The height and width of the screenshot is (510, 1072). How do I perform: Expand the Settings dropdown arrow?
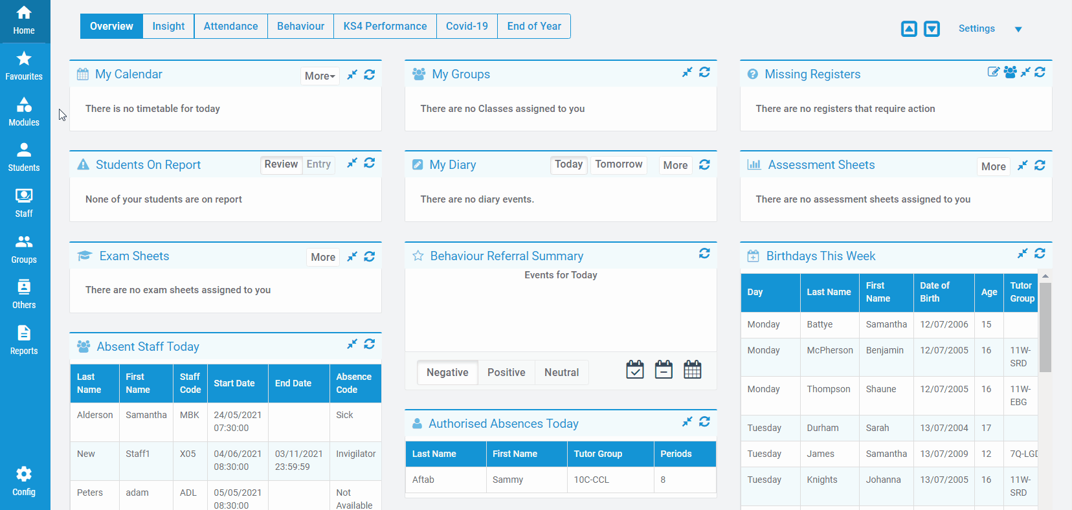[x=1018, y=29]
